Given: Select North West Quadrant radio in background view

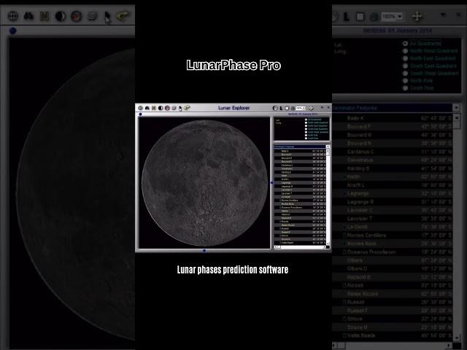Looking at the screenshot, I should click(x=405, y=51).
